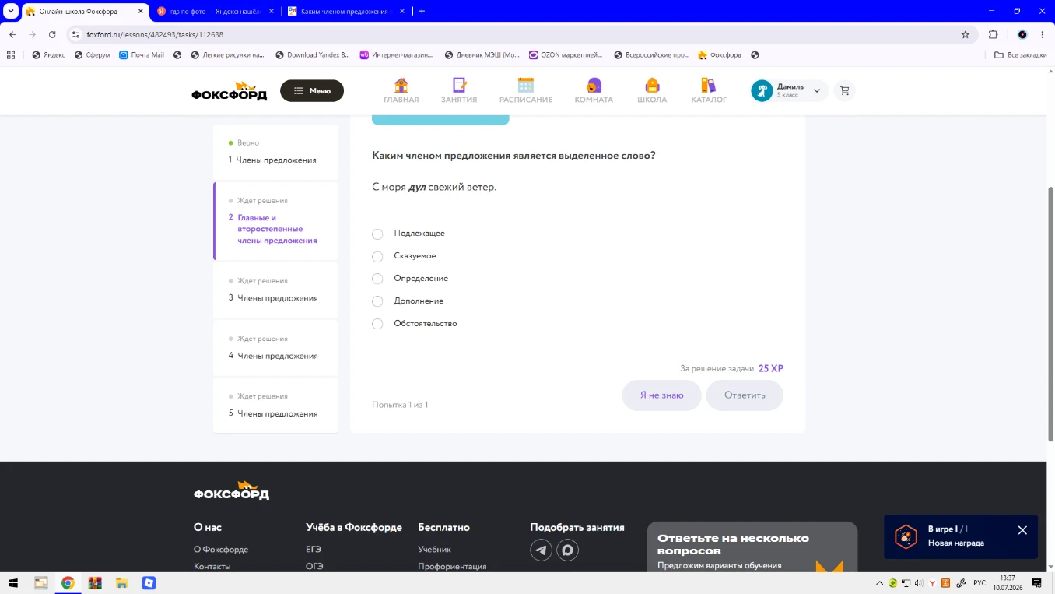Viewport: 1055px width, 594px height.
Task: Open the taskbar clock showing 13:37
Action: pyautogui.click(x=1008, y=583)
